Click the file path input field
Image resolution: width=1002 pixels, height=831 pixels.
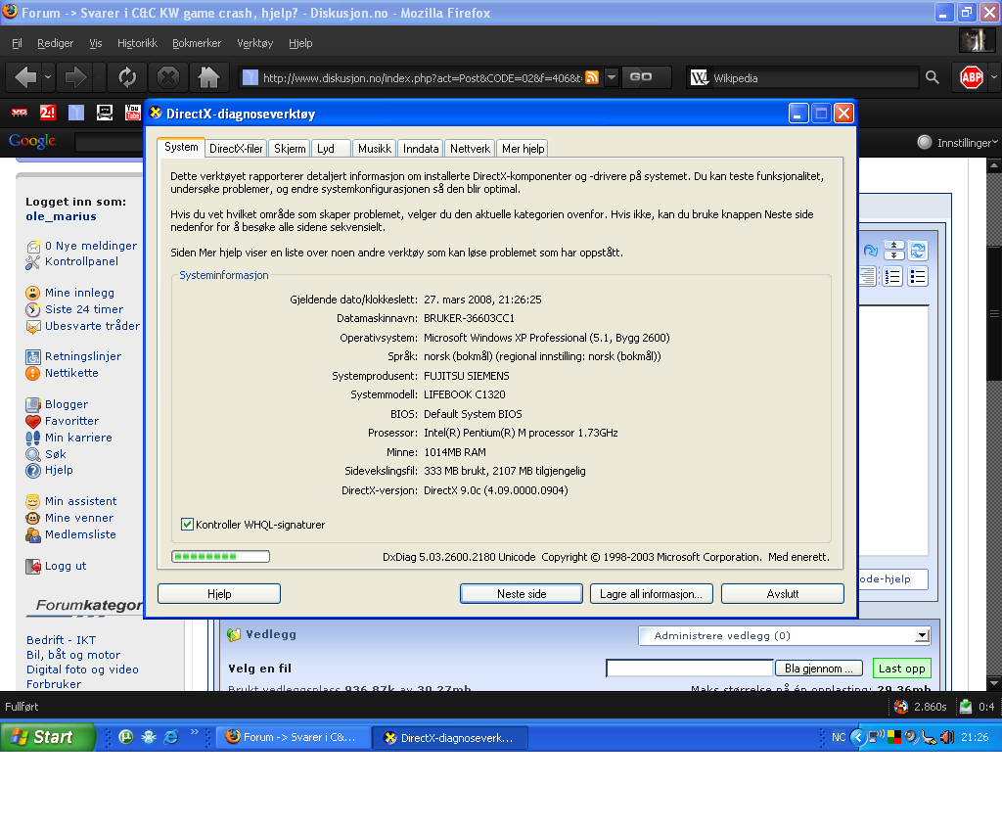[690, 668]
